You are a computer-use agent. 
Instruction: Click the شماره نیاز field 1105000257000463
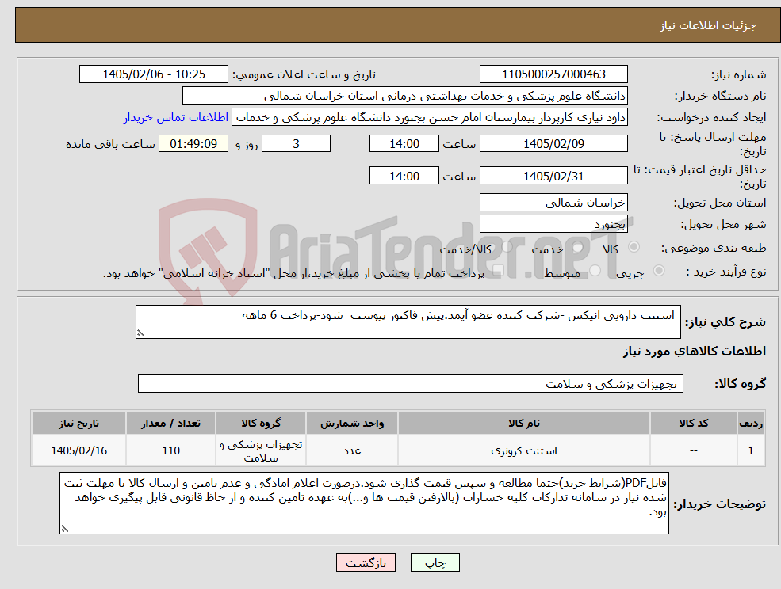coord(553,74)
